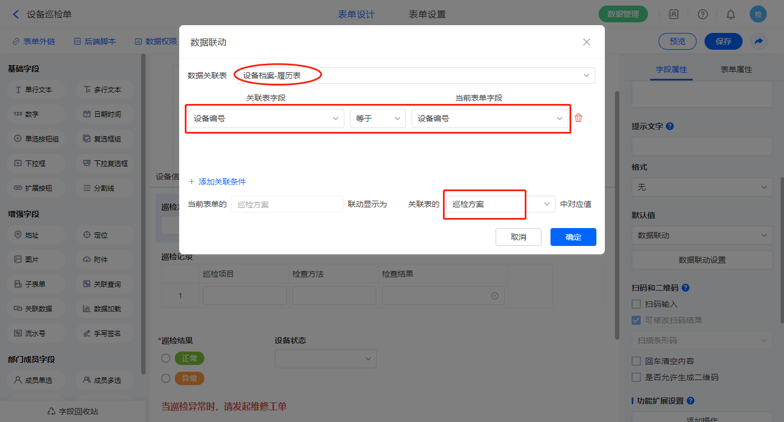This screenshot has width=784, height=422.
Task: Open the notification bell icon
Action: coord(731,15)
